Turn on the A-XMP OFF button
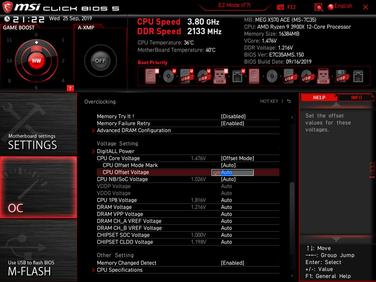Viewport: 376px width, 282px height. click(x=100, y=61)
